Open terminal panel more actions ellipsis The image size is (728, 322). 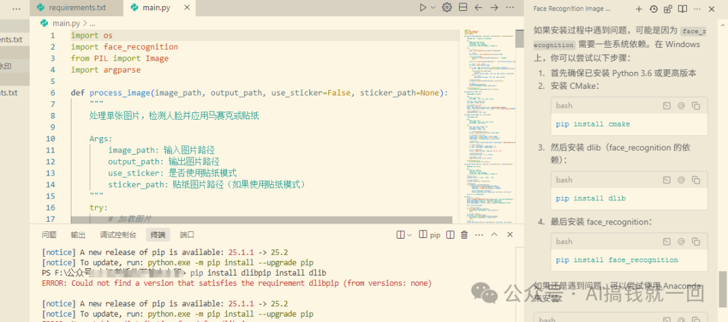[479, 235]
